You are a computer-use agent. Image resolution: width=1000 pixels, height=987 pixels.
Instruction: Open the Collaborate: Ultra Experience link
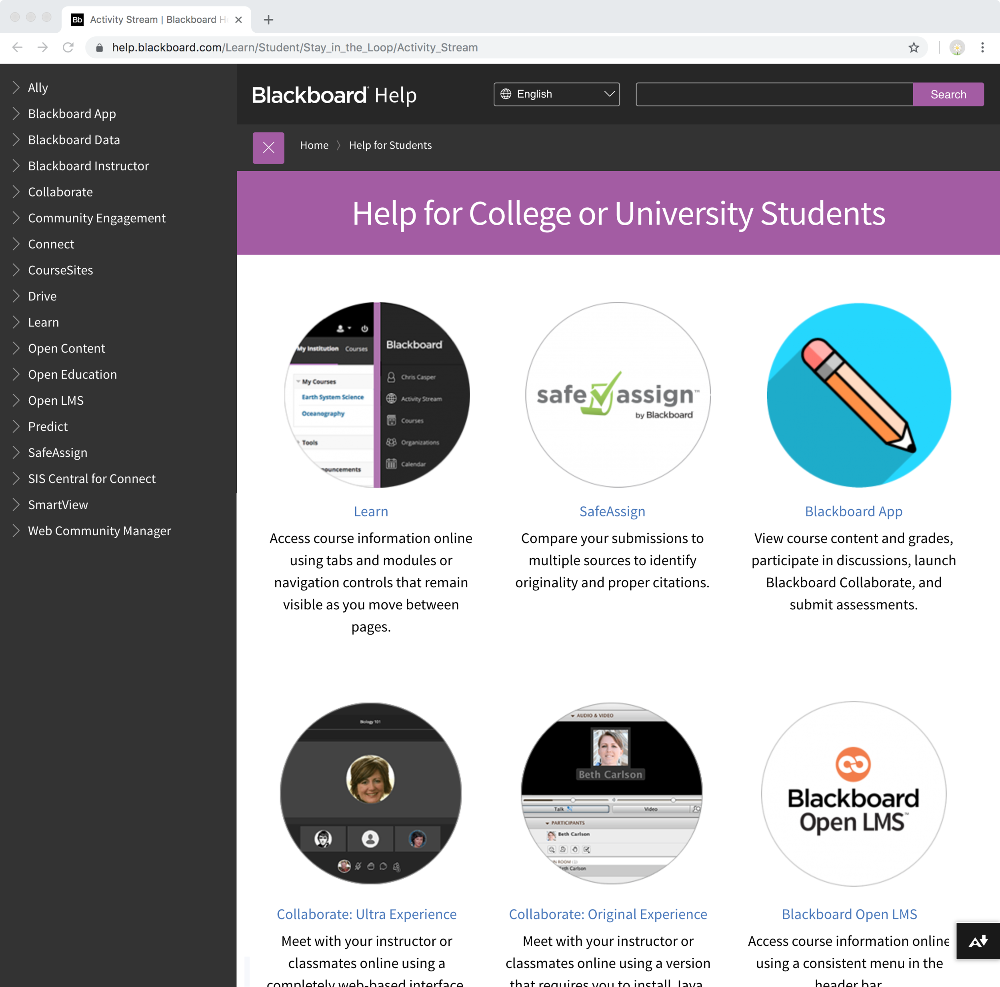pos(366,915)
